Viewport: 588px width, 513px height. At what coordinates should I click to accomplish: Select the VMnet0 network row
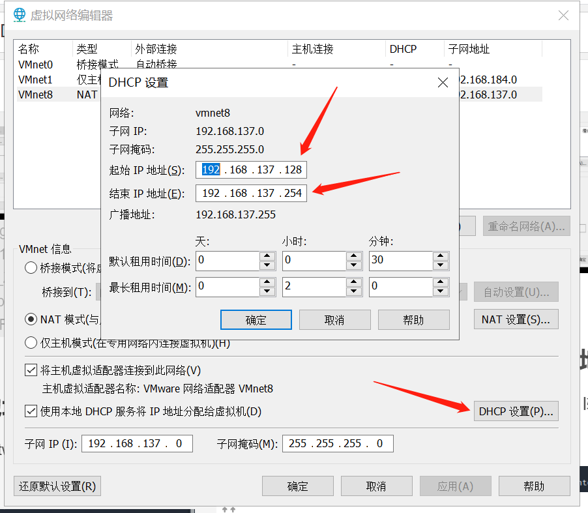pyautogui.click(x=36, y=65)
